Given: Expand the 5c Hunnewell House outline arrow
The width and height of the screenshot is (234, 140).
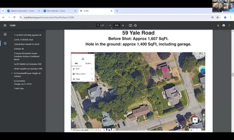Looking at the screenshot, I should click(x=12, y=73).
